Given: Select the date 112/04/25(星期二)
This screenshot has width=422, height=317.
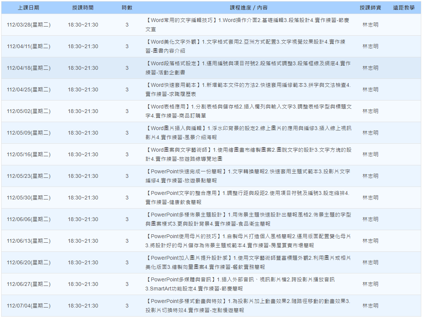Looking at the screenshot, I should click(28, 89).
